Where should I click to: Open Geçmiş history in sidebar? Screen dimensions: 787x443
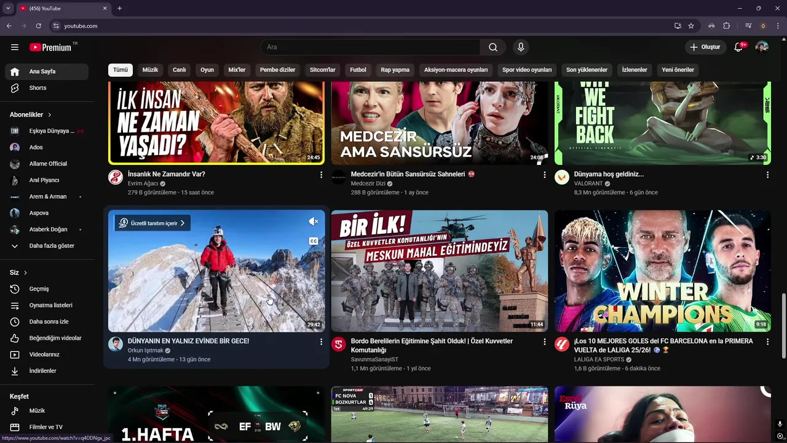tap(47, 289)
